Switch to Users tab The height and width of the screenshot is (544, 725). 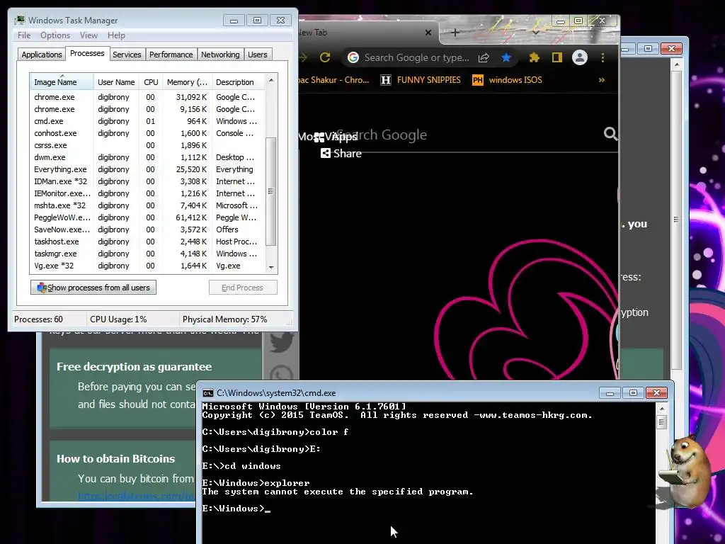(x=258, y=55)
